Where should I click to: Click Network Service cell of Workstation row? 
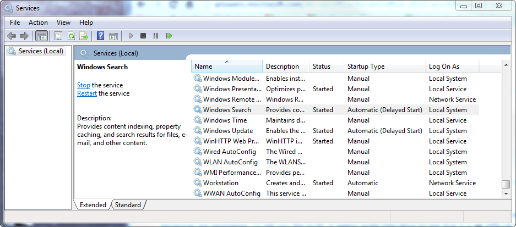click(453, 182)
